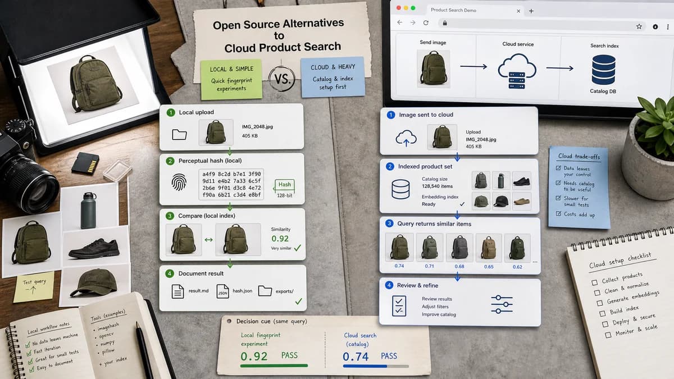The height and width of the screenshot is (379, 674).
Task: Click the blue progress bar under 0.74
Action: 365,366
